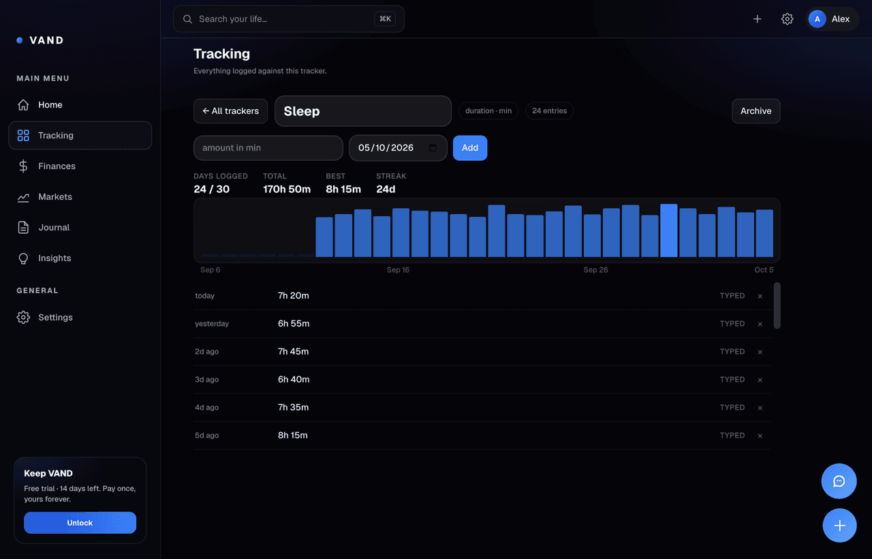
Task: Click TYPED label on 'today' row
Action: point(732,296)
